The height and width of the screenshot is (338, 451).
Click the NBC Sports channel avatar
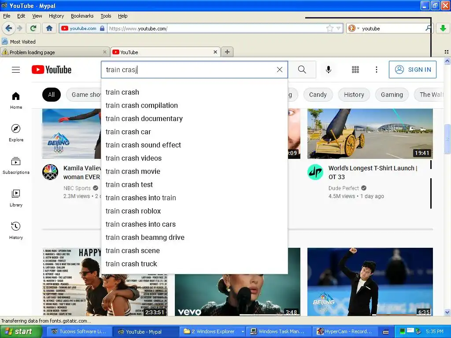point(50,172)
